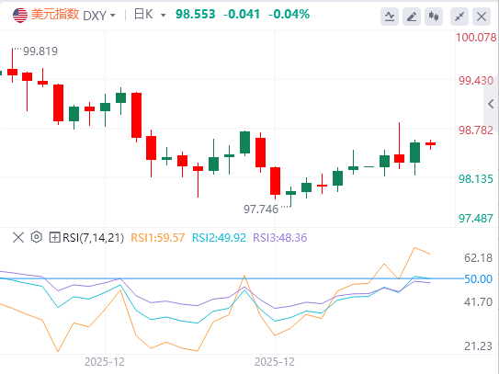Click the 50.00 RSI midline label
Screen dimensions: 499x374
point(478,279)
